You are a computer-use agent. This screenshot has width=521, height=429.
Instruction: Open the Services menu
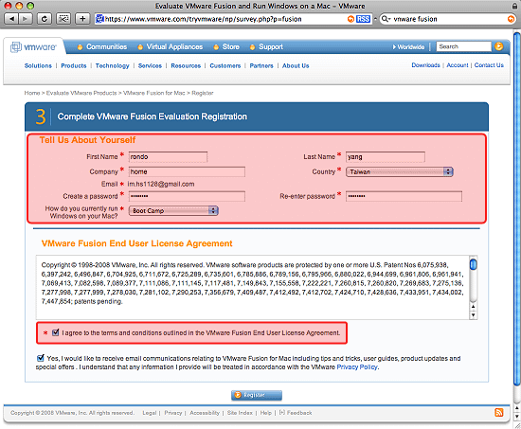pyautogui.click(x=150, y=65)
